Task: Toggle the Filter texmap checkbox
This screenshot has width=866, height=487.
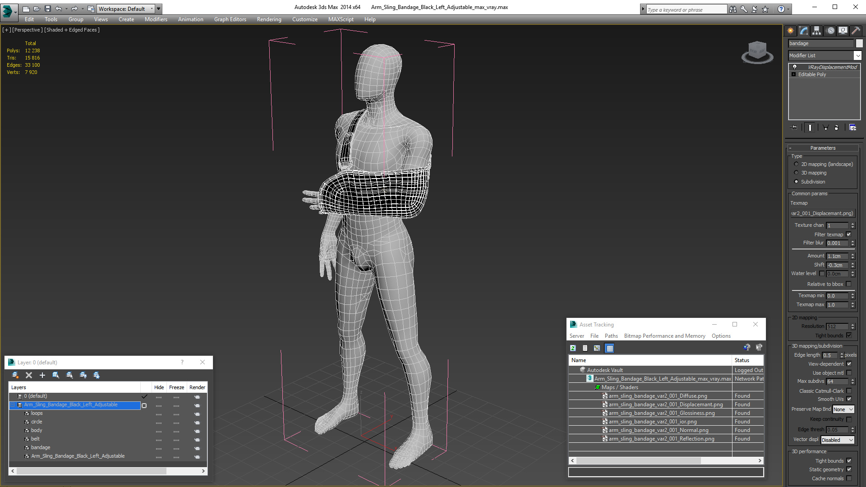Action: (849, 234)
